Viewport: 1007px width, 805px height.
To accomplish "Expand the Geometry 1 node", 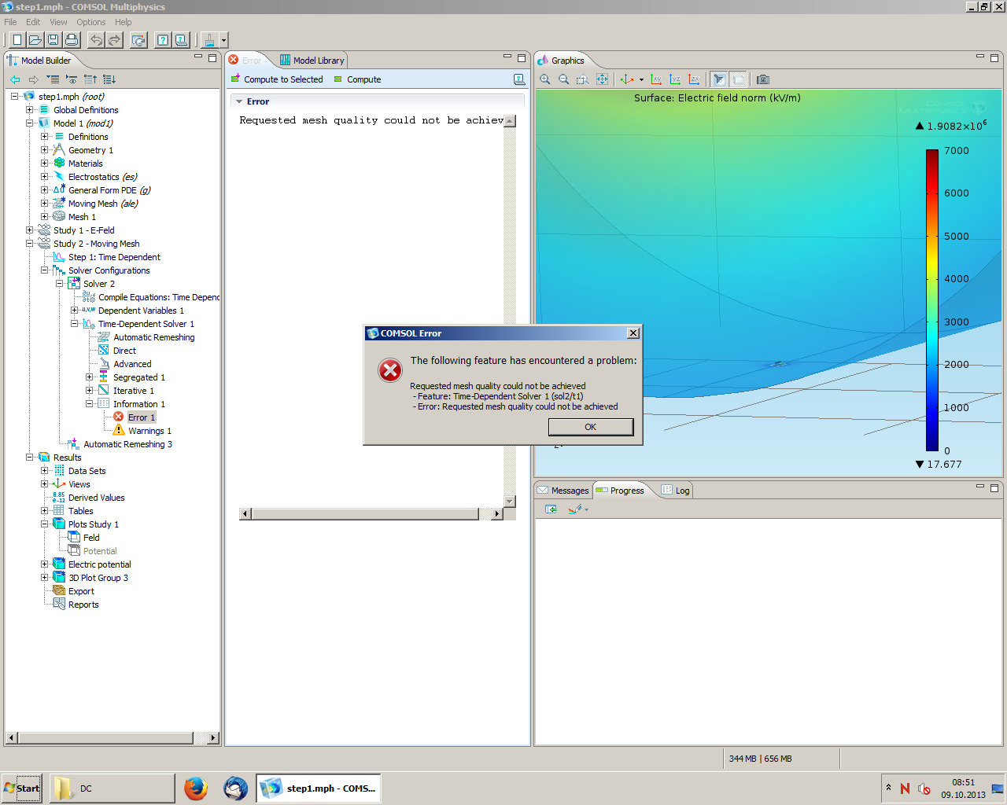I will click(x=44, y=150).
